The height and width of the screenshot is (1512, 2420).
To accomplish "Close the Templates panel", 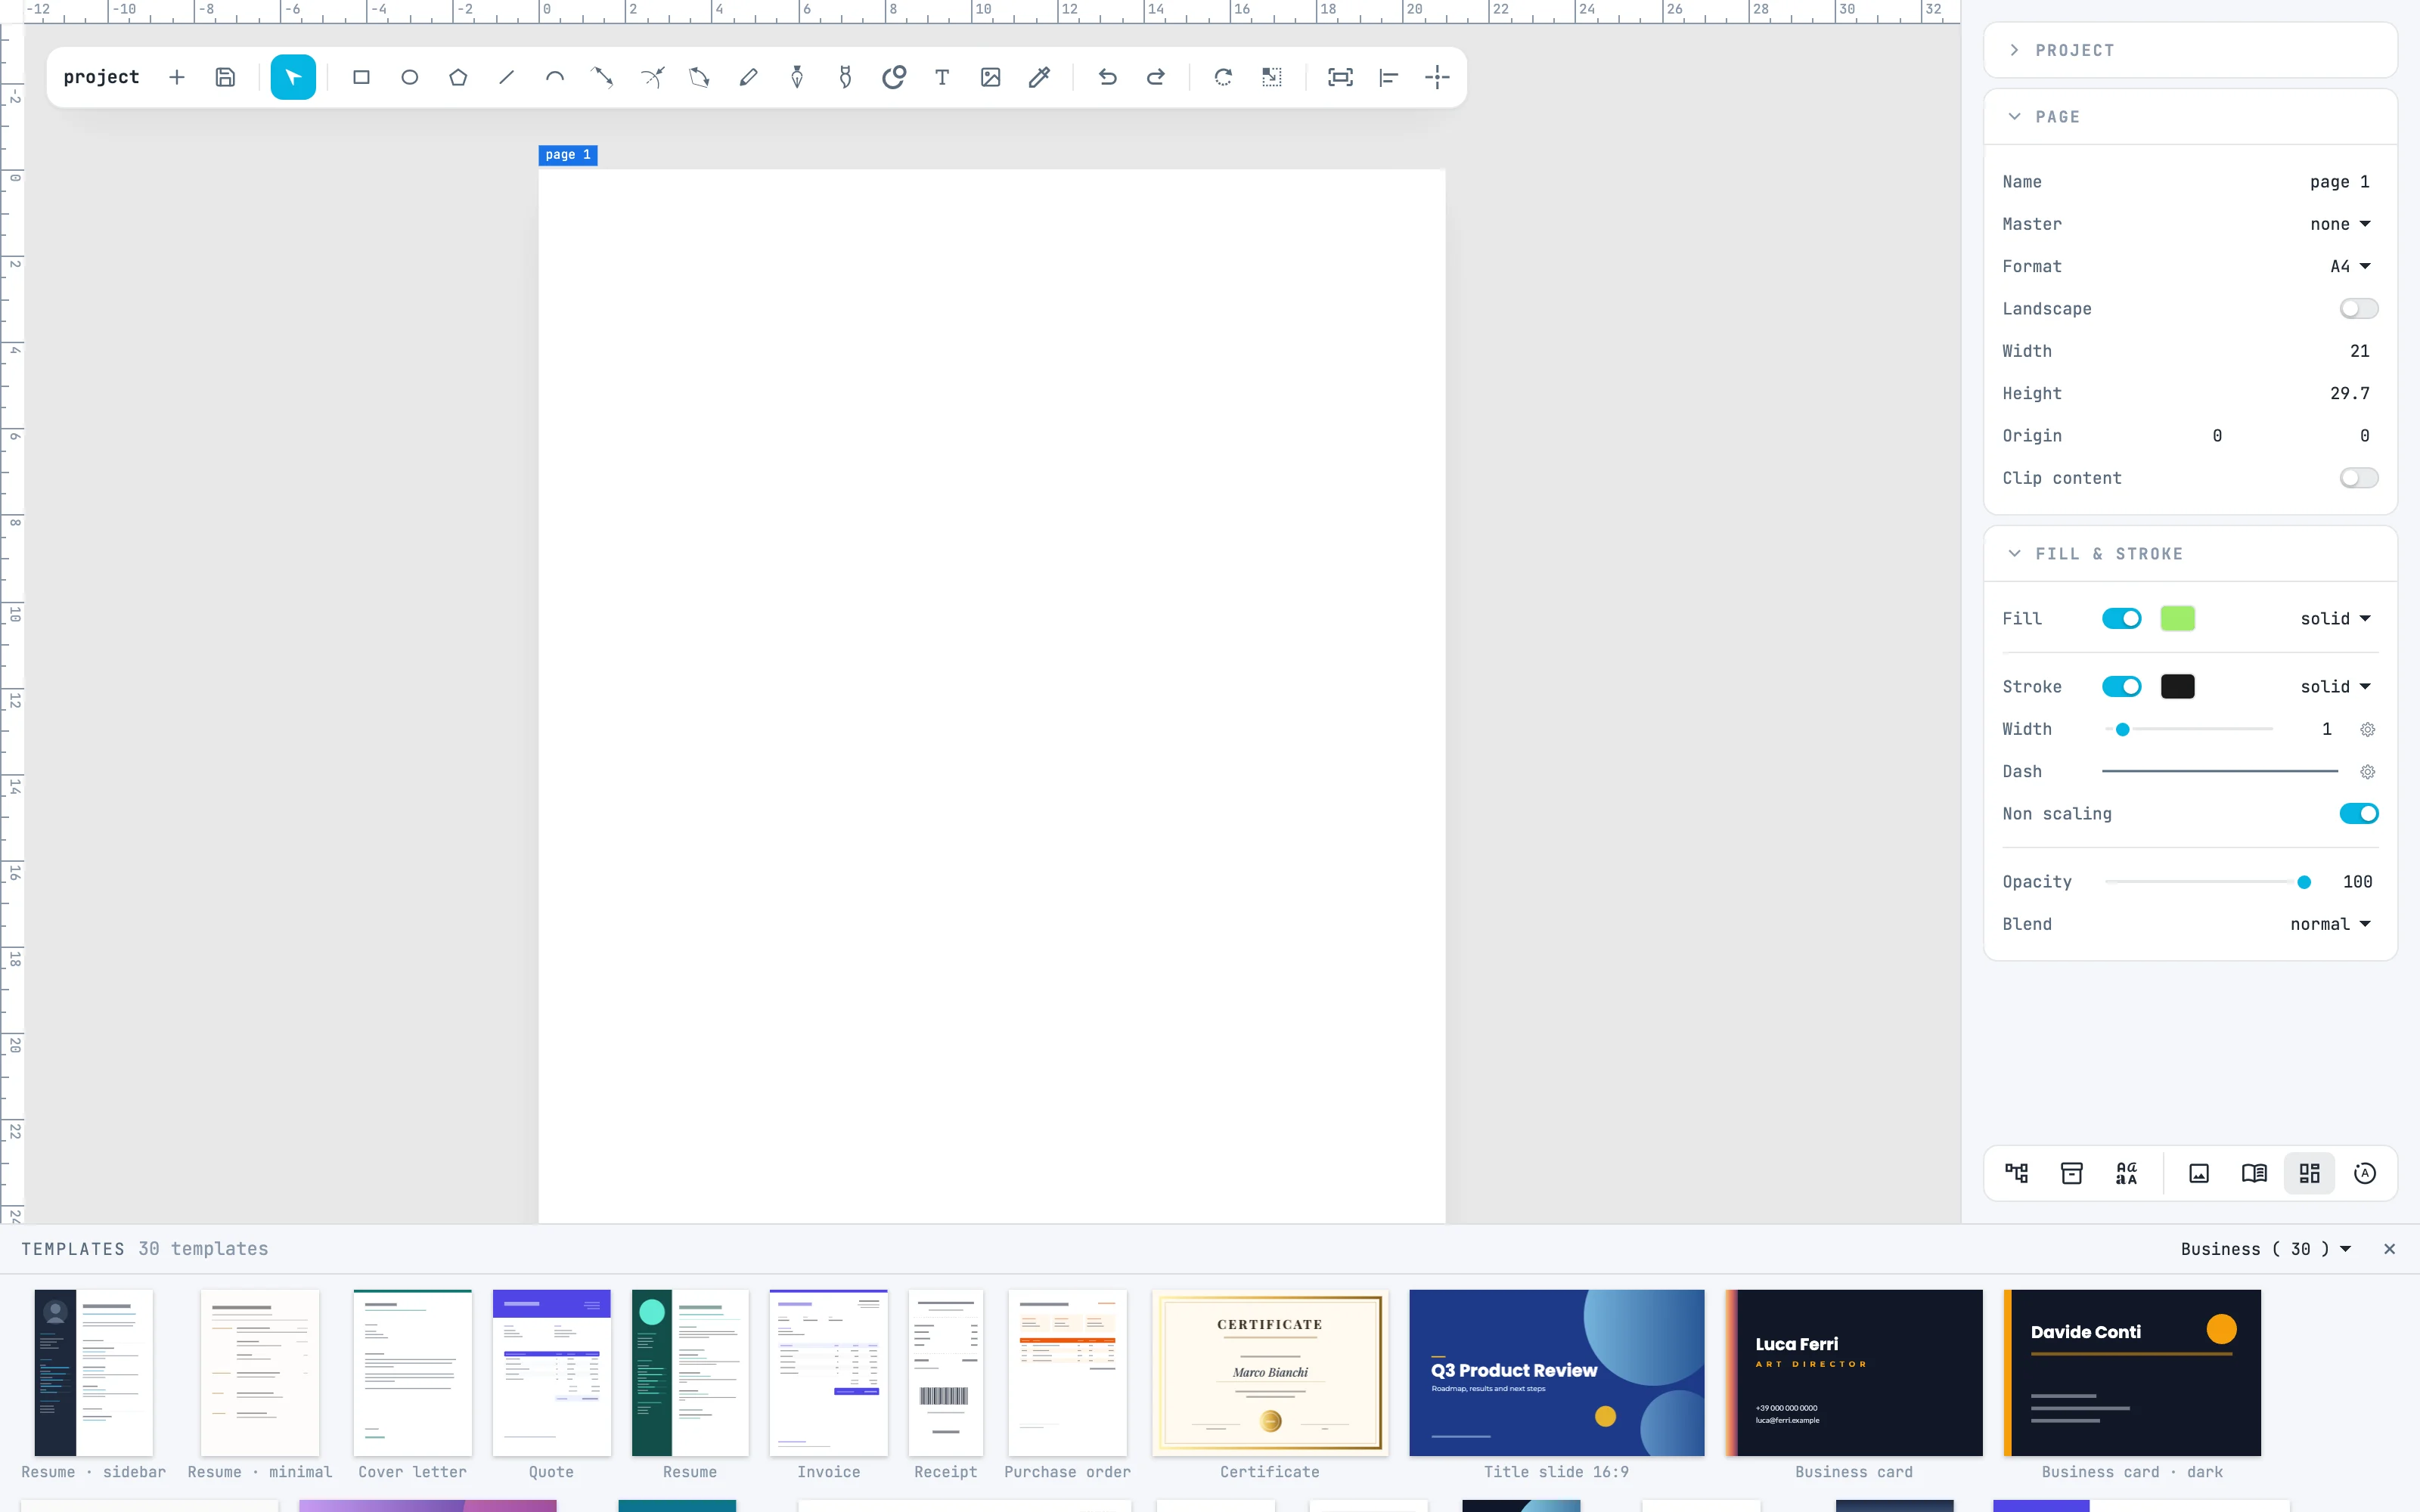I will coord(2389,1249).
